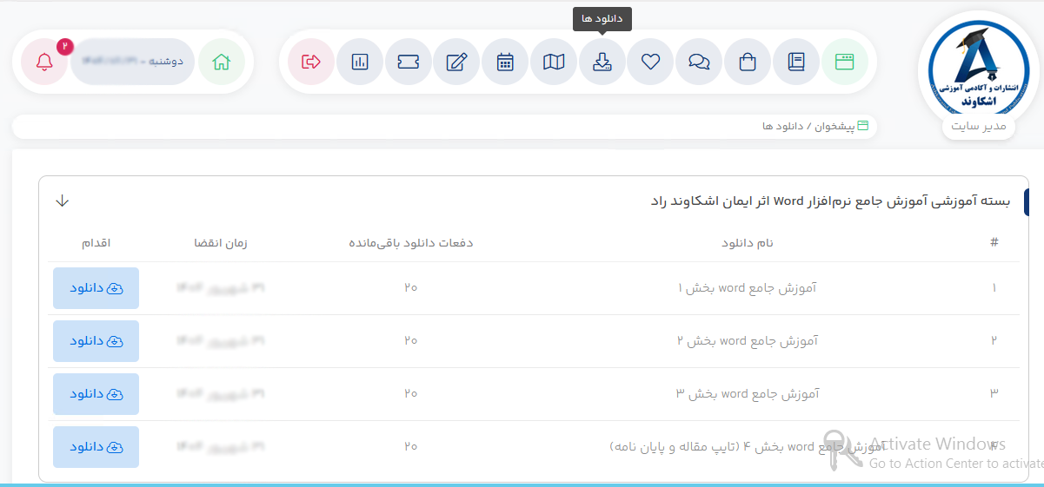Click the اقدام column header
This screenshot has height=487, width=1044.
96,243
